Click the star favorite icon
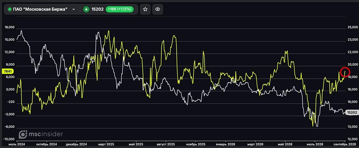The height and width of the screenshot is (148, 359). tap(145, 9)
